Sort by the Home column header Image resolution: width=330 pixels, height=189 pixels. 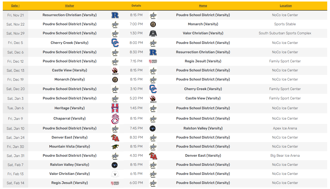point(203,6)
